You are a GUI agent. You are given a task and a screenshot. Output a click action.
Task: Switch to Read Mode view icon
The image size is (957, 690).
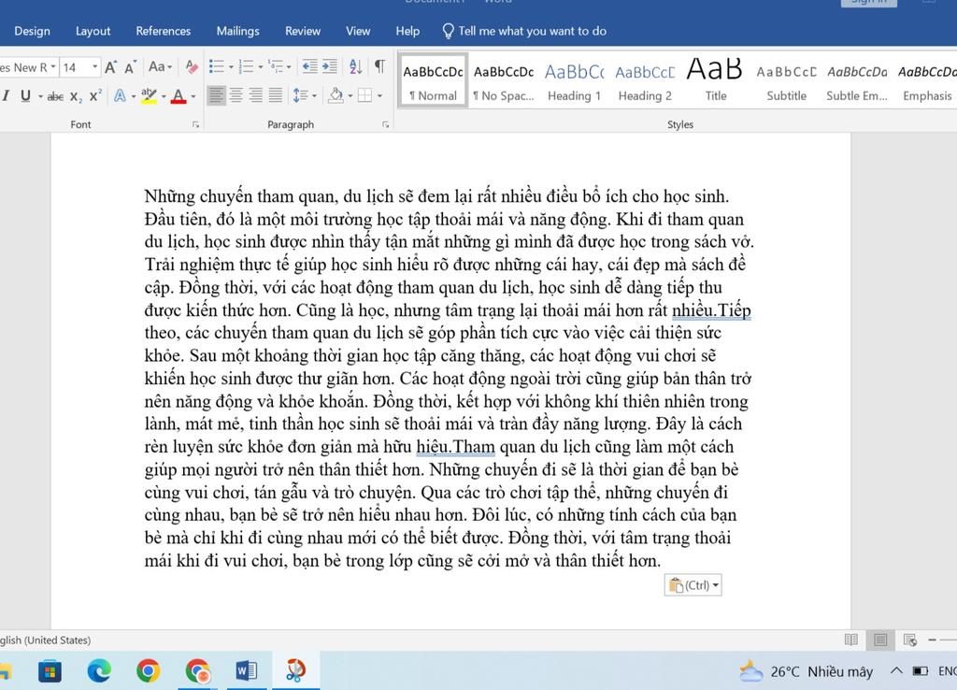click(850, 640)
